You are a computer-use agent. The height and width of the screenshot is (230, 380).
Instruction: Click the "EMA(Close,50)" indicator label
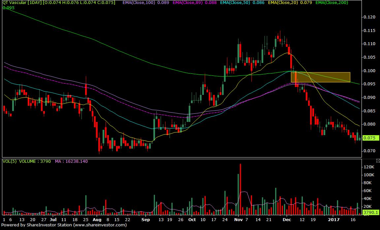pyautogui.click(x=235, y=3)
